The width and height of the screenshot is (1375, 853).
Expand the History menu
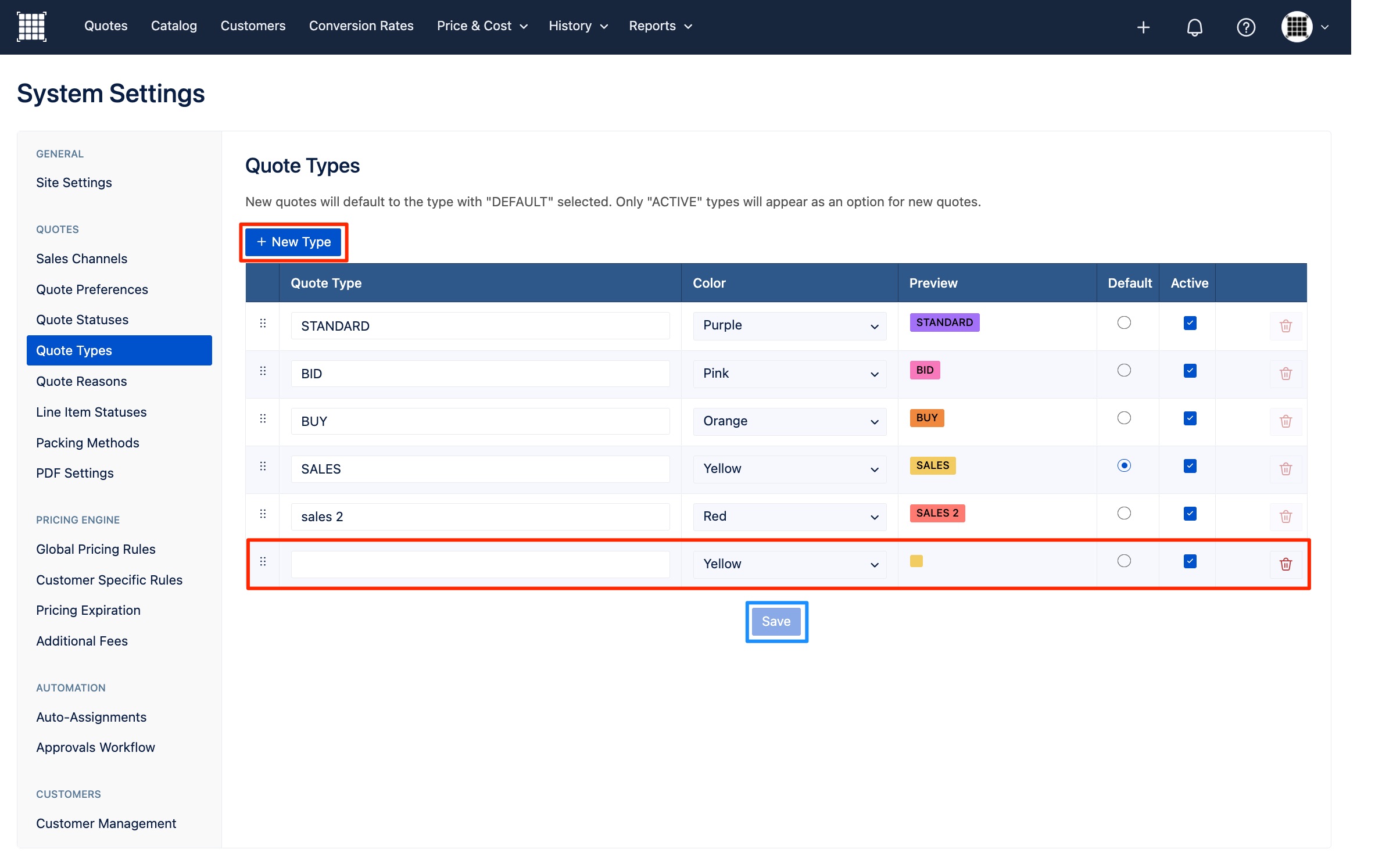[x=578, y=26]
